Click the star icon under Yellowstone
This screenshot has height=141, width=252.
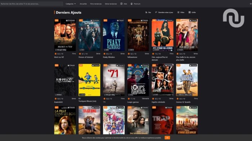[129, 54]
